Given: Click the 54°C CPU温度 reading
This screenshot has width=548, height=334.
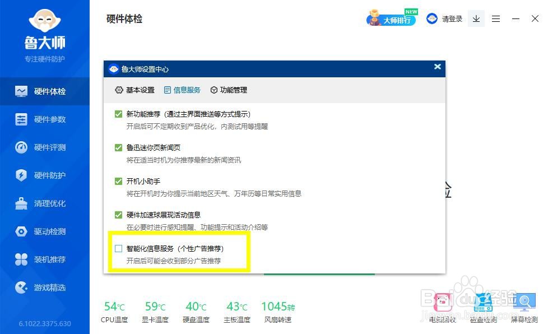Looking at the screenshot, I should tap(114, 312).
